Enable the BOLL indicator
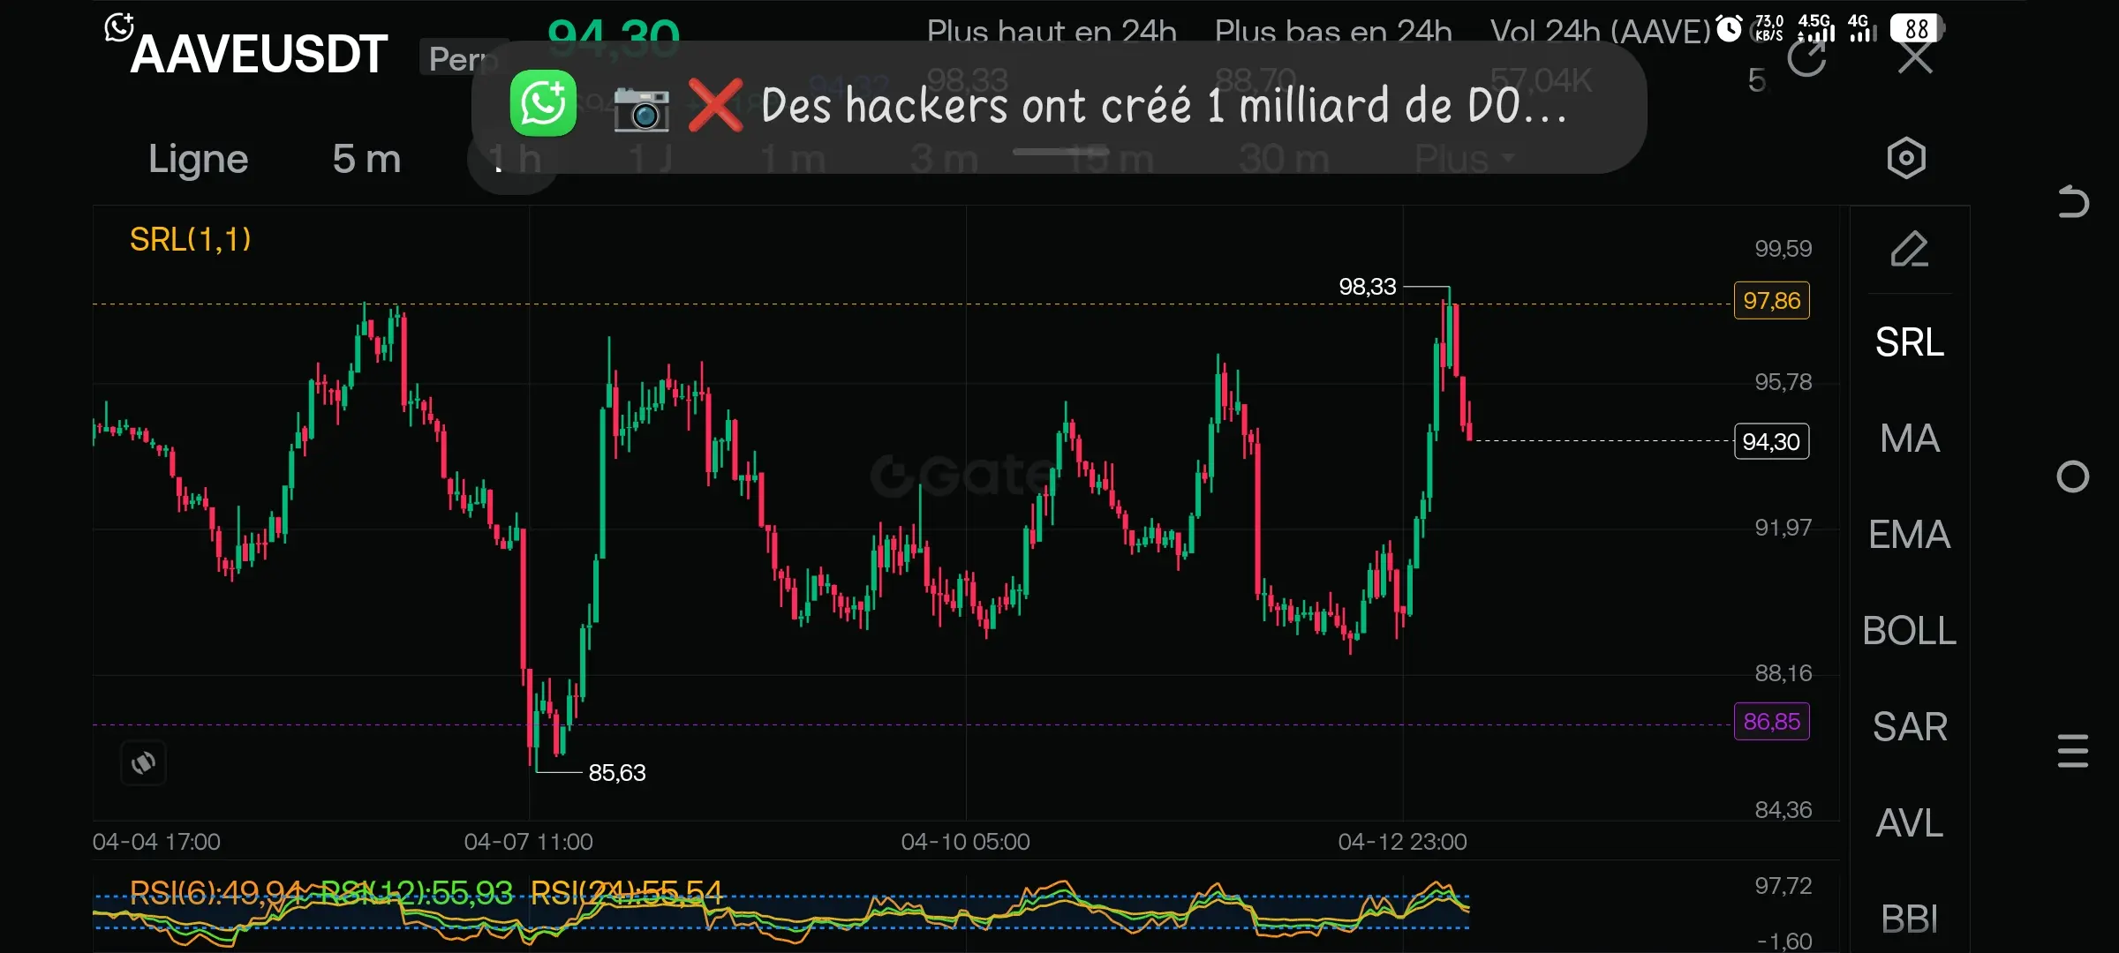 coord(1909,631)
